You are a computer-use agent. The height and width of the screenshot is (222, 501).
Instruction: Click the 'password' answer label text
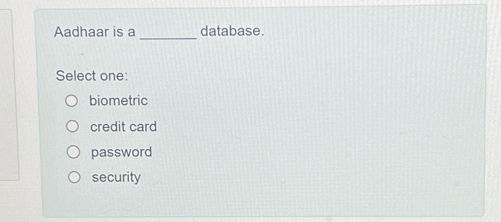point(121,153)
